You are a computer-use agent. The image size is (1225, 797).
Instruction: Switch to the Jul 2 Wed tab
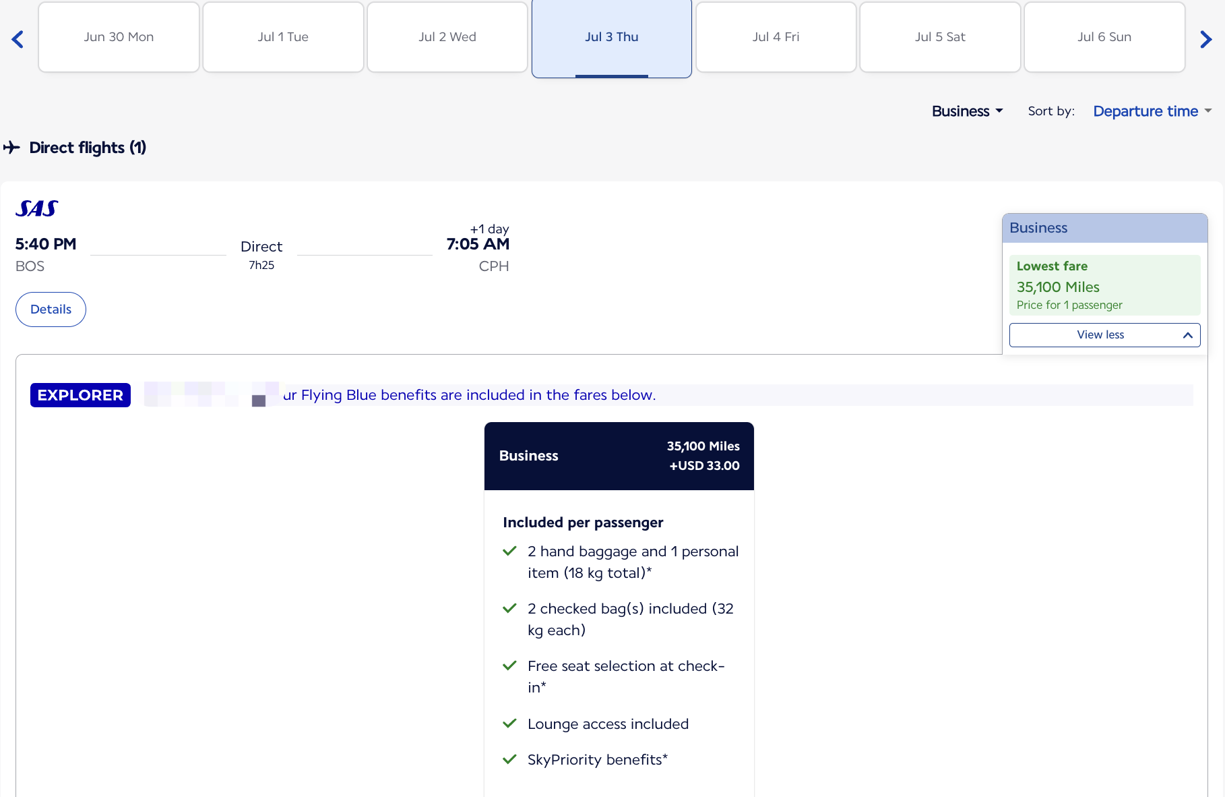pos(447,37)
